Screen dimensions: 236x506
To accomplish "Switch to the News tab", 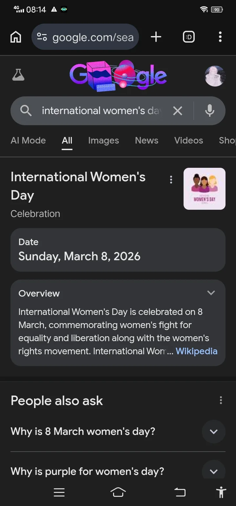I will coord(147,141).
